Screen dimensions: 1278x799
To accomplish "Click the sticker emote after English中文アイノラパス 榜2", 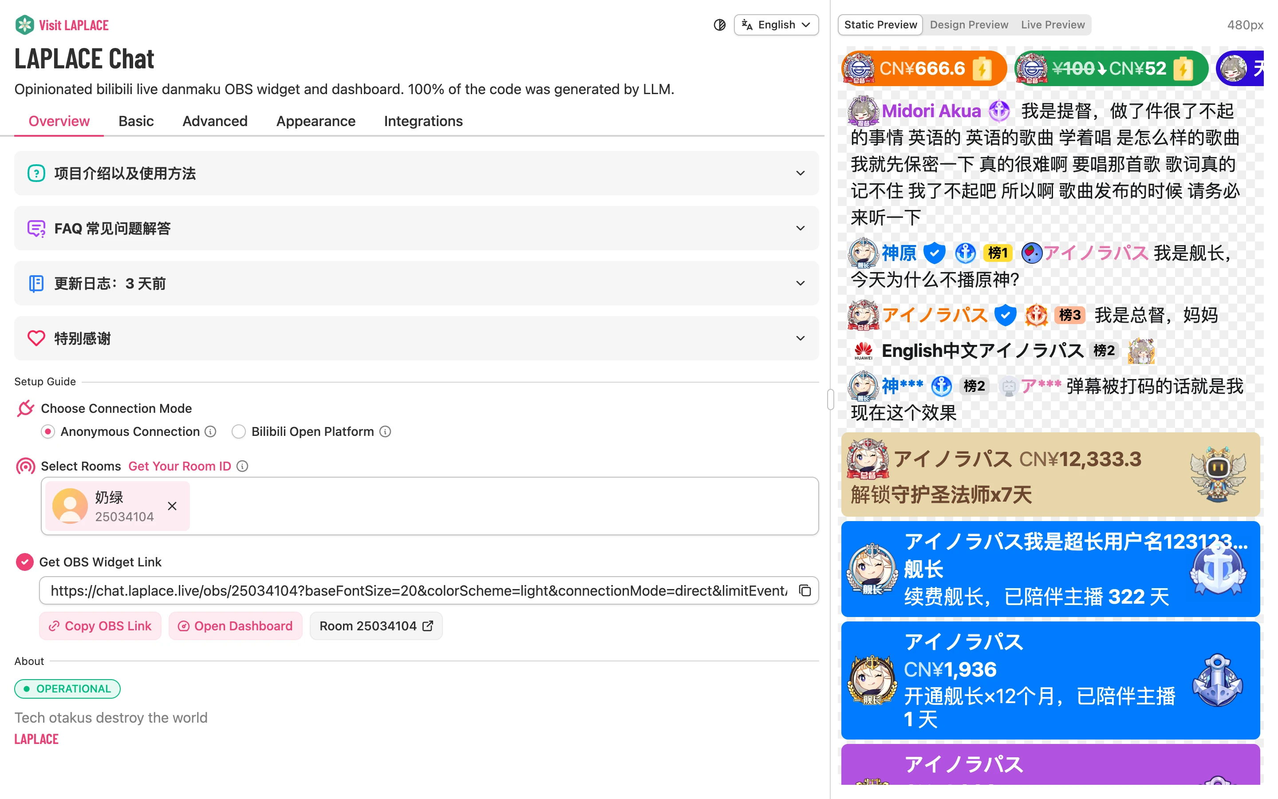I will tap(1141, 350).
